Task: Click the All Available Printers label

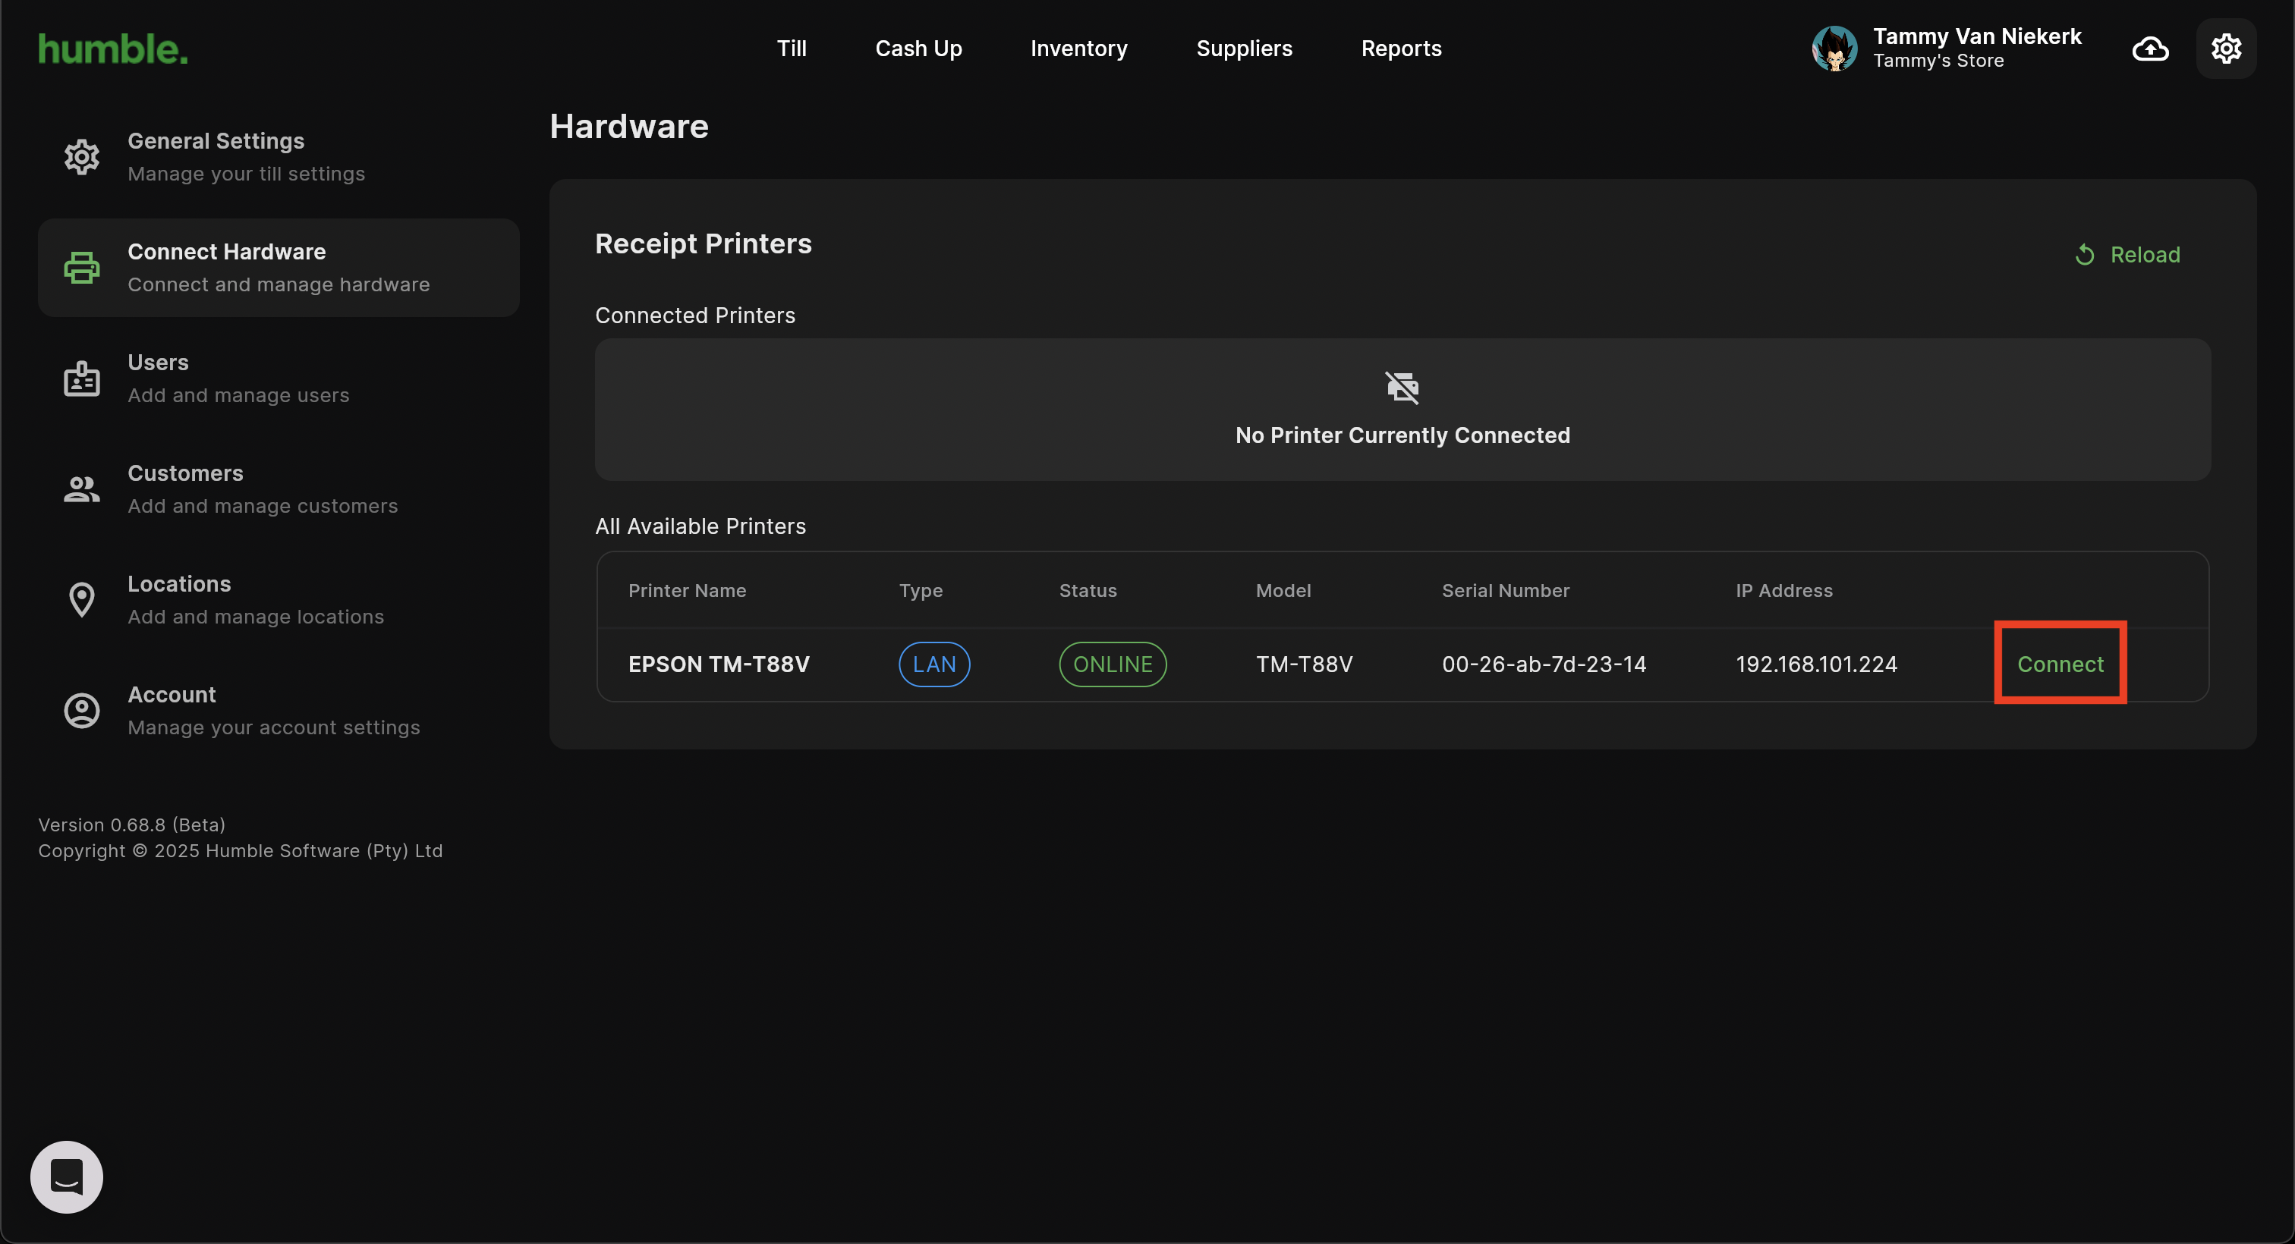Action: click(x=700, y=526)
